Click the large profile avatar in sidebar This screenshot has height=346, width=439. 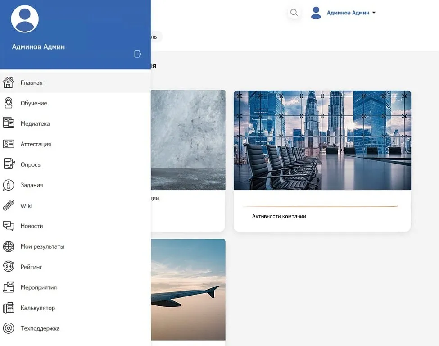coord(25,19)
